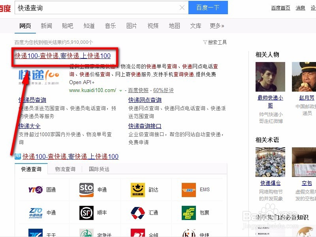Open the 快递查询接口 sublink
The height and width of the screenshot is (237, 316).
pos(145,126)
